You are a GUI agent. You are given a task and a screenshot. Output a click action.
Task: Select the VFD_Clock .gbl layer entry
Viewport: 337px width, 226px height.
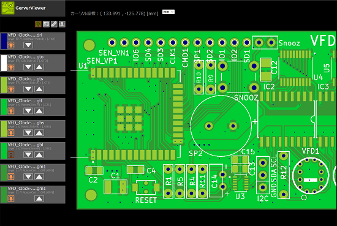coord(32,151)
